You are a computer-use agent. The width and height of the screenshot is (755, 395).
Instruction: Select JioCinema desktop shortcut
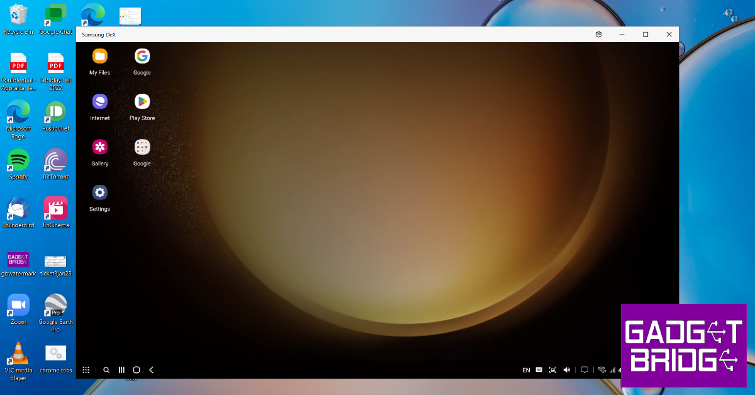coord(56,213)
